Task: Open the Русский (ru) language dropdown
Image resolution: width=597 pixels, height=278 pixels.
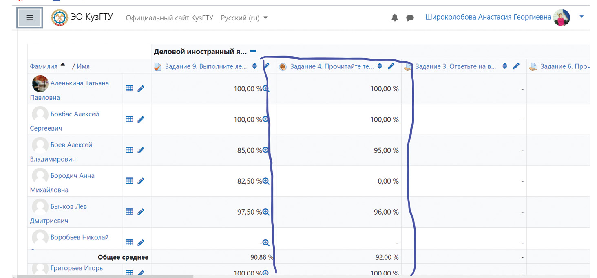Action: tap(244, 18)
